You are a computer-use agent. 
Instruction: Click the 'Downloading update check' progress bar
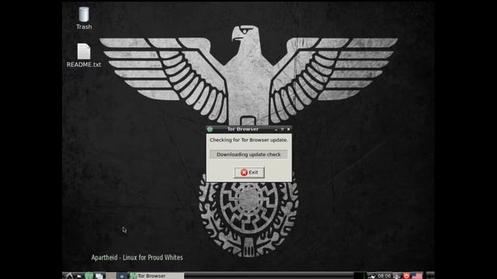coord(248,154)
